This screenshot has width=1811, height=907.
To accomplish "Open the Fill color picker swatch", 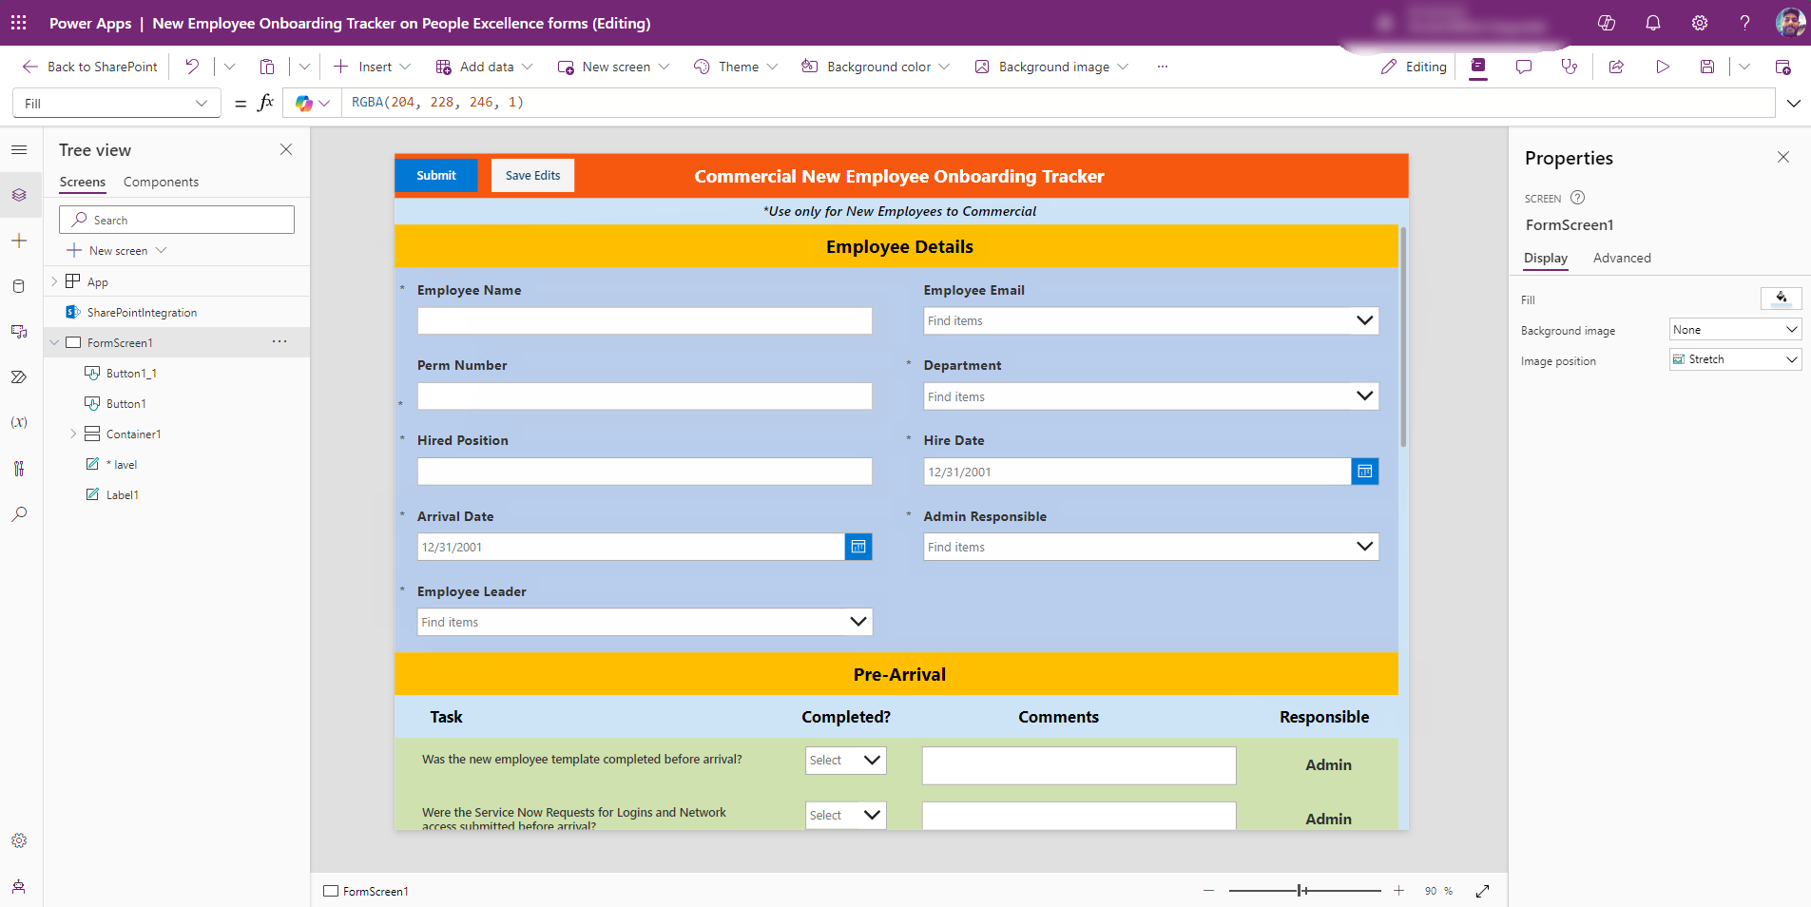I will pos(1782,299).
